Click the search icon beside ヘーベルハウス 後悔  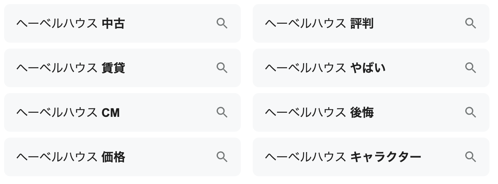click(470, 112)
